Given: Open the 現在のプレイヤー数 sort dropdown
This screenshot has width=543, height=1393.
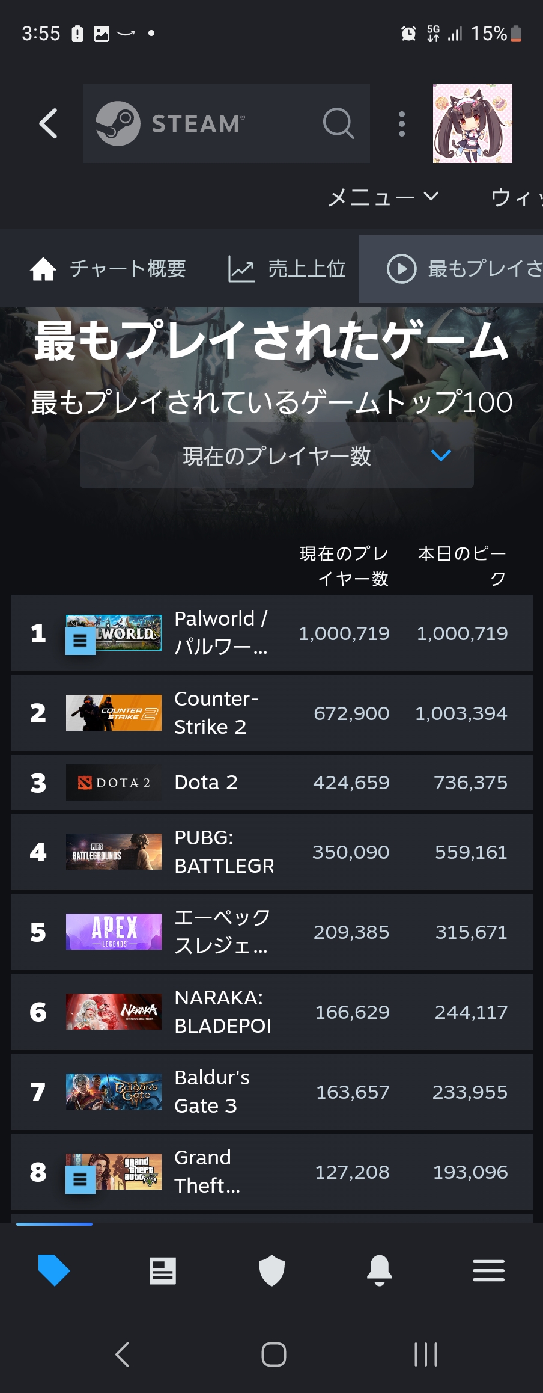Looking at the screenshot, I should click(x=276, y=456).
